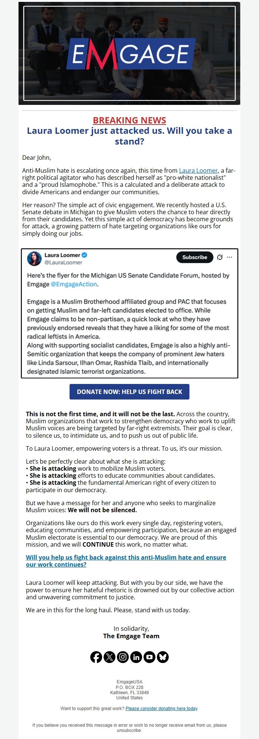The height and width of the screenshot is (739, 259).
Task: Open the Facebook social icon
Action: [96, 657]
